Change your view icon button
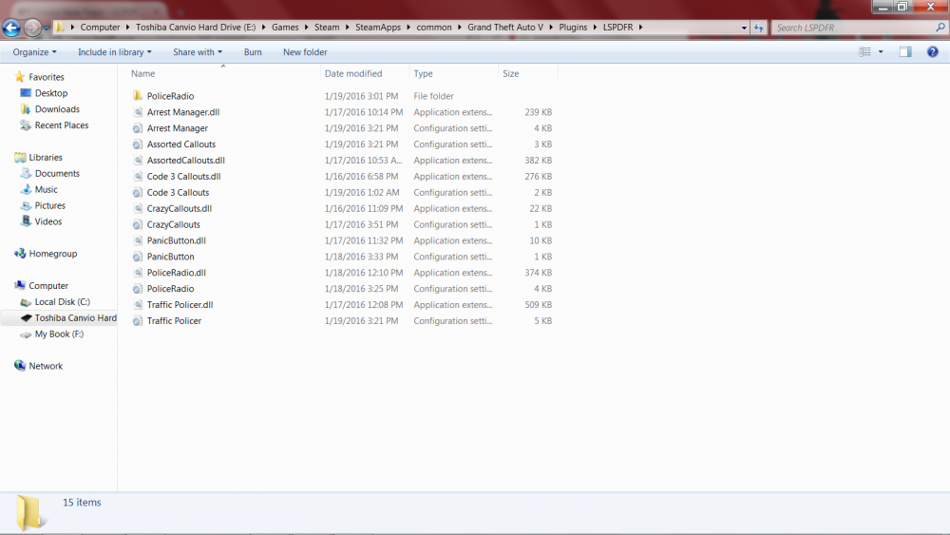 click(x=864, y=52)
